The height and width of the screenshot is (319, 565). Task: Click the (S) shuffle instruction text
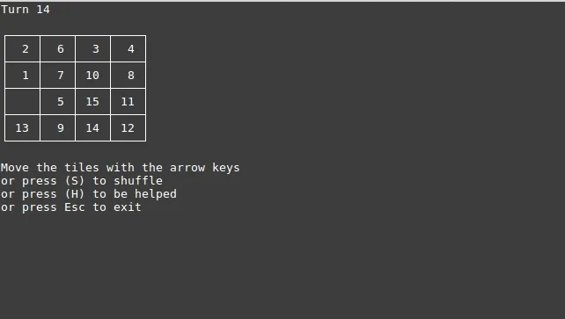(82, 181)
